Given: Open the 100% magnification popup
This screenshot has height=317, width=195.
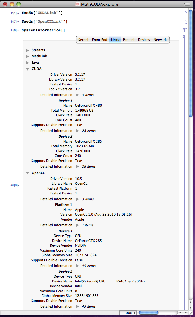Looking at the screenshot, I should pos(128,313).
